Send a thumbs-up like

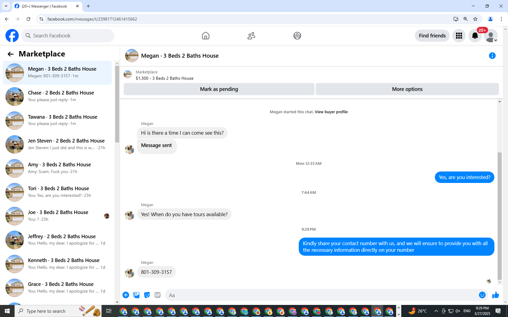click(496, 295)
